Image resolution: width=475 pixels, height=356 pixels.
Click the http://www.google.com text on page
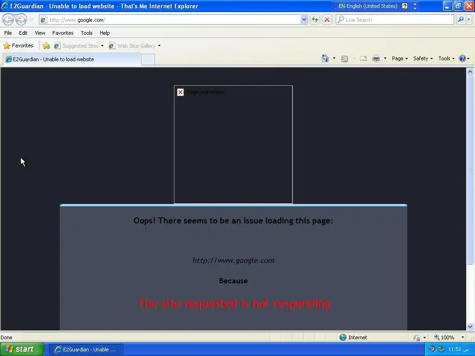tap(233, 261)
